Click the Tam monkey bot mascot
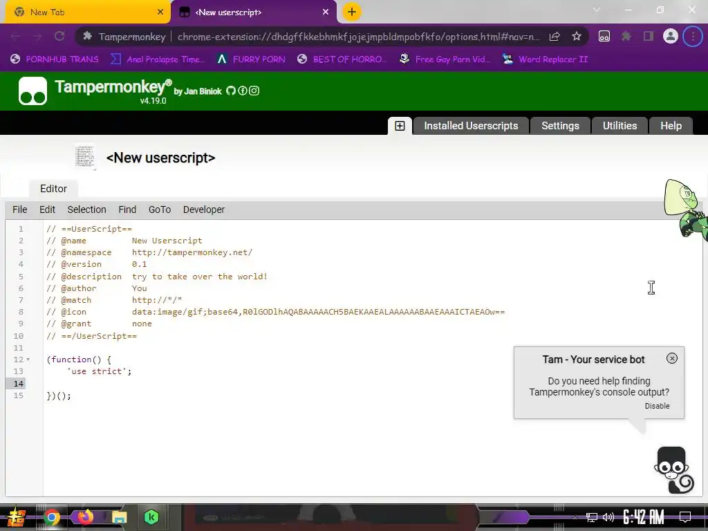 673,470
